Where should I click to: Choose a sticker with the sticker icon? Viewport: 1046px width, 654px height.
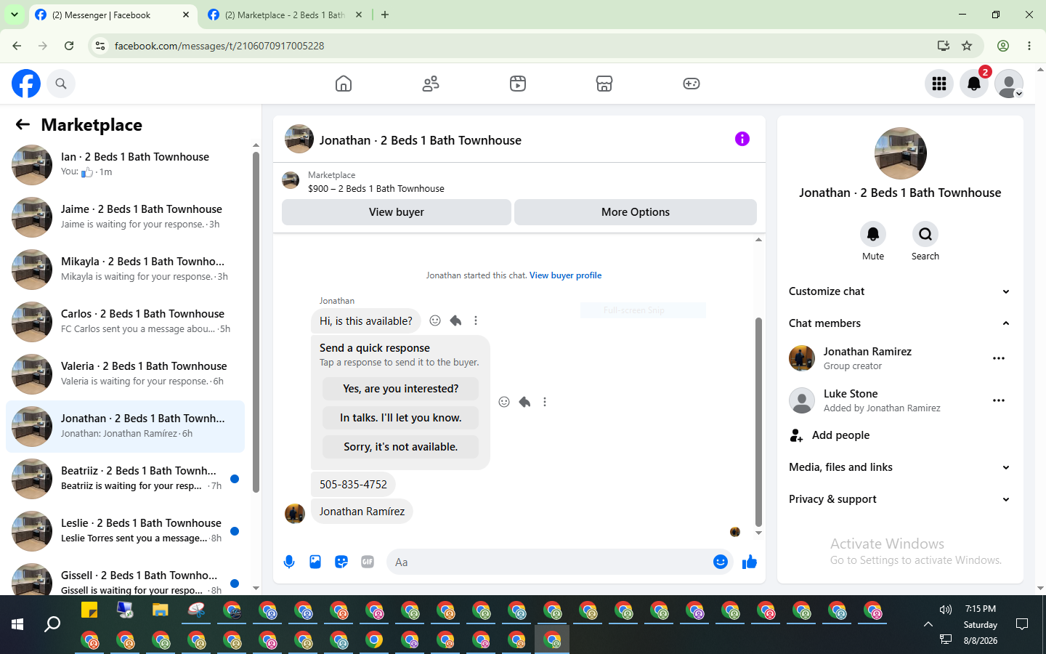(341, 562)
